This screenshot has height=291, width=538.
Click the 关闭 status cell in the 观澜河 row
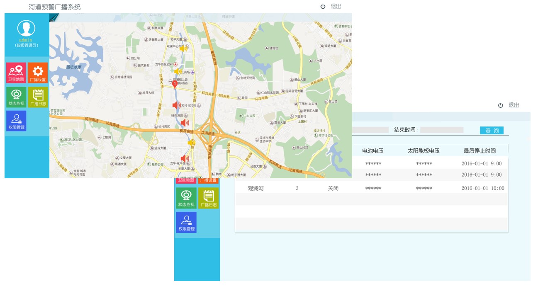tap(333, 188)
